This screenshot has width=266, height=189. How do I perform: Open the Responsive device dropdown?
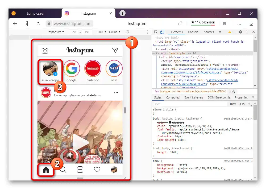[55, 32]
